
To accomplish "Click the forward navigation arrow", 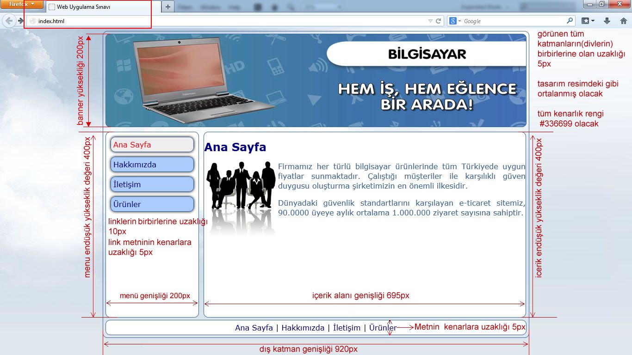I will 21,21.
